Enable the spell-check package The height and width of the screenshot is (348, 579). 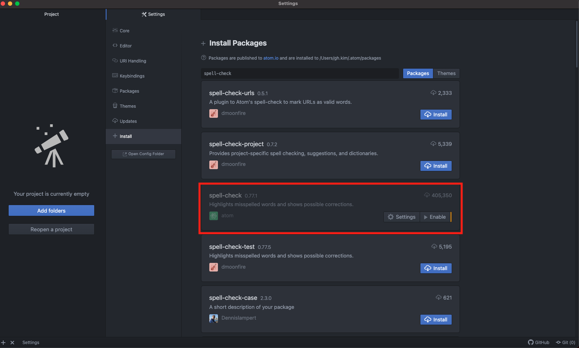(435, 217)
